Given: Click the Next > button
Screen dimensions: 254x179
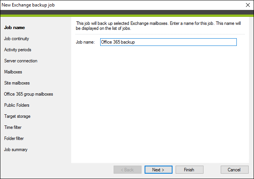Looking at the screenshot, I should [x=158, y=169].
